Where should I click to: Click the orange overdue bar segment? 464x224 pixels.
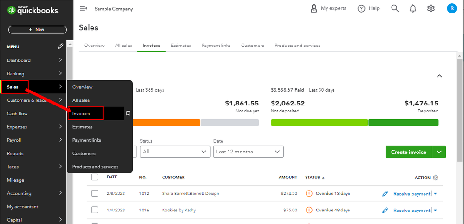tap(166, 123)
